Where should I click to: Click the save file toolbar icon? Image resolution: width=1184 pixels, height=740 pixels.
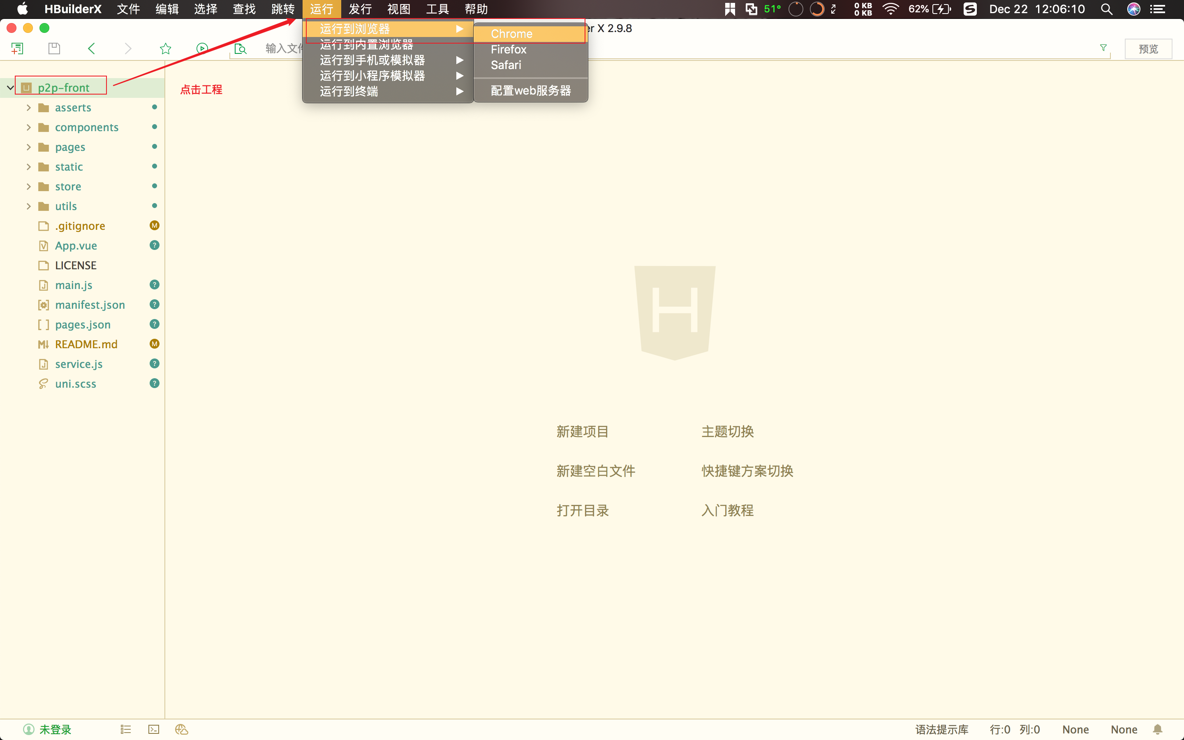[x=54, y=49]
